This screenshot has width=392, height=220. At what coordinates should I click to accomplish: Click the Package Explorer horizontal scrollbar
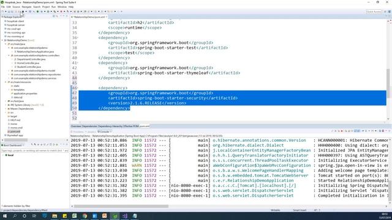click(x=15, y=140)
